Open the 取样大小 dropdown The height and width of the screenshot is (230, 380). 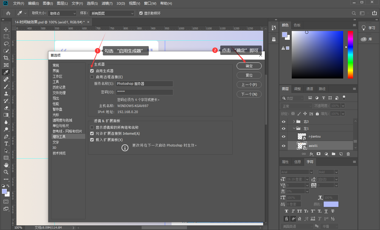point(62,13)
